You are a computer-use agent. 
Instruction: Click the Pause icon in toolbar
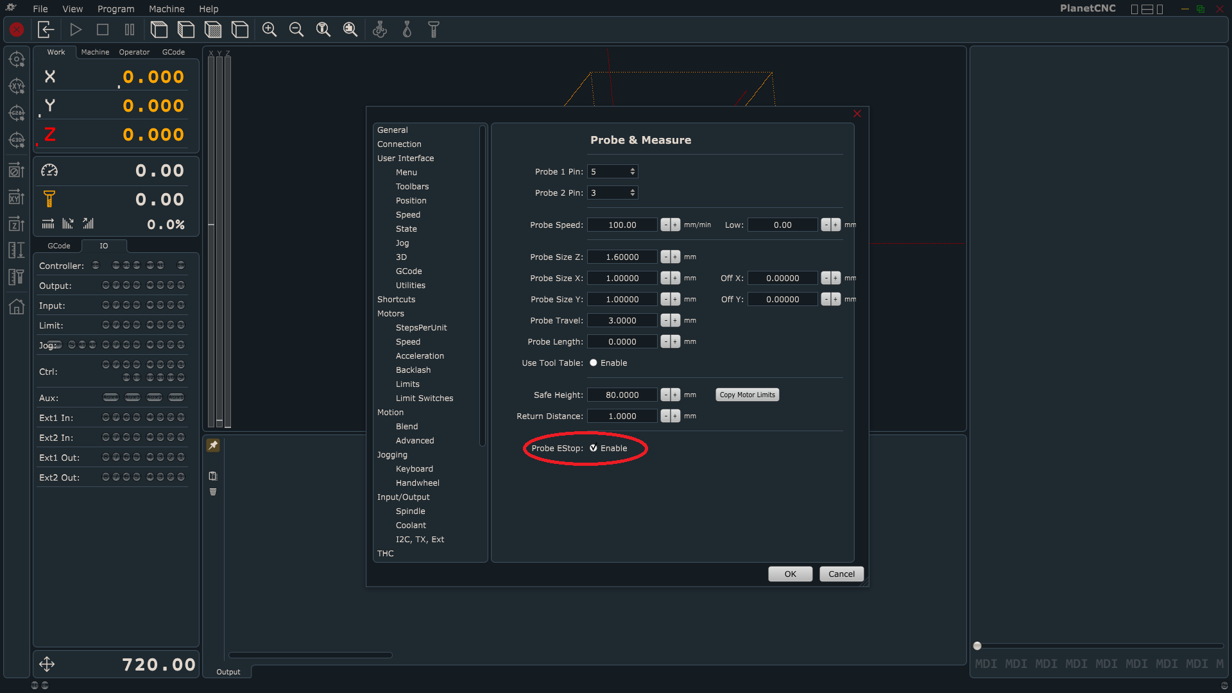tap(130, 30)
